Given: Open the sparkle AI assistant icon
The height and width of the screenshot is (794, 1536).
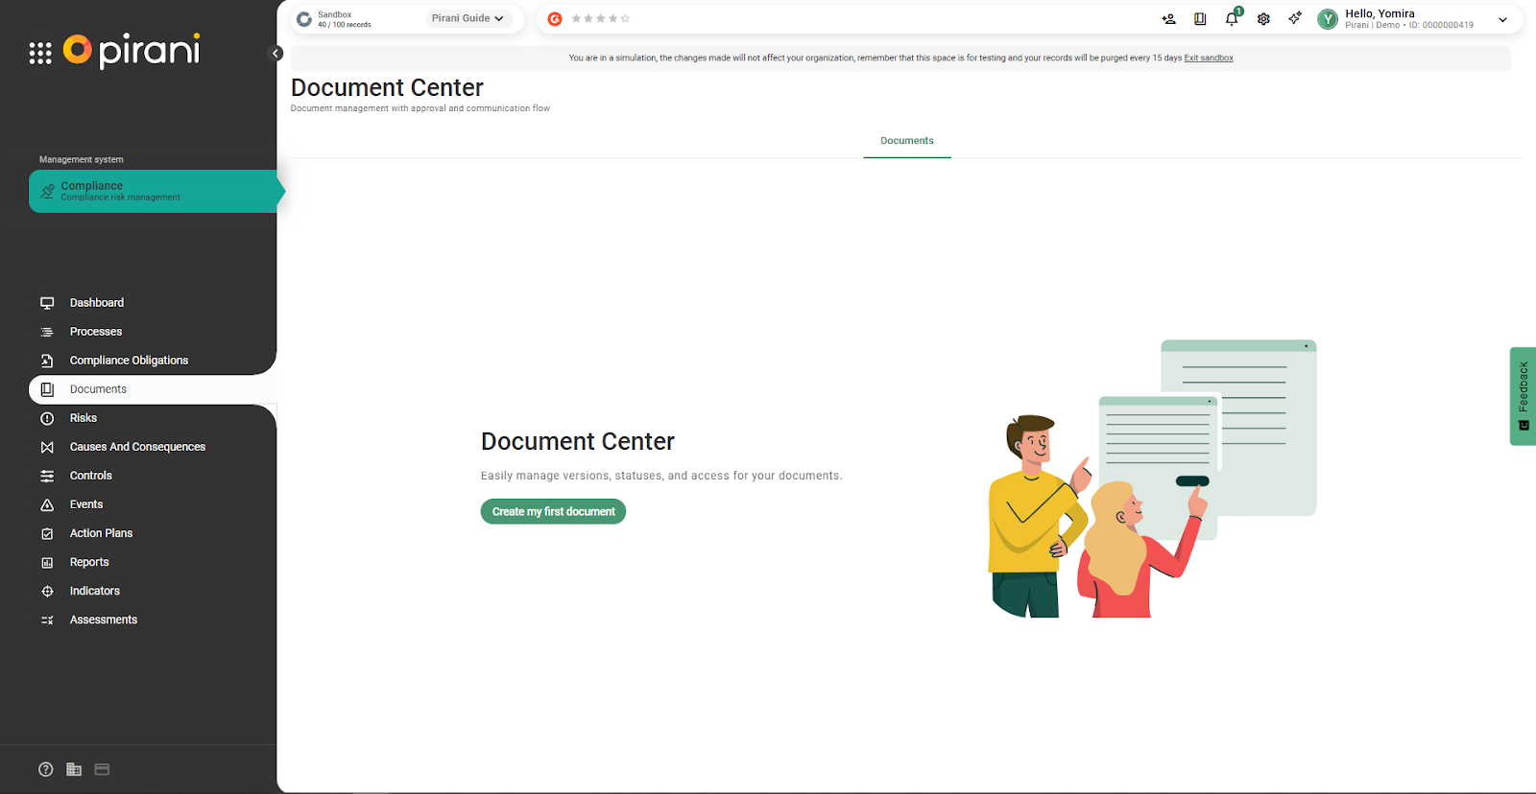Looking at the screenshot, I should coord(1295,18).
